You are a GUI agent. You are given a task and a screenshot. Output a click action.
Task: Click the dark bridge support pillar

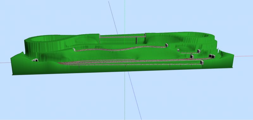136,41
